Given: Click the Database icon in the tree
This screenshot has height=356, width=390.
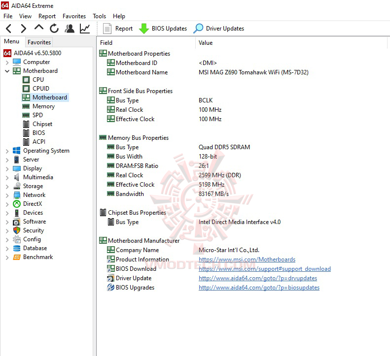Looking at the screenshot, I should point(17,248).
